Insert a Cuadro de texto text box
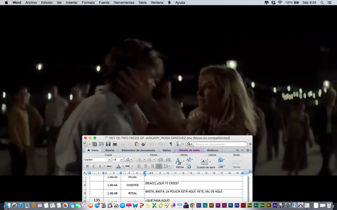 tap(206, 163)
